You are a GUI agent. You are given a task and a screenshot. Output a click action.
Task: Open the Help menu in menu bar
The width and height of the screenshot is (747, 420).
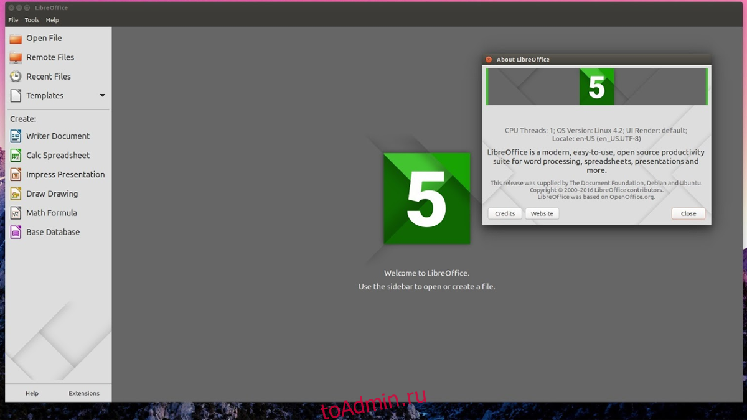point(52,20)
